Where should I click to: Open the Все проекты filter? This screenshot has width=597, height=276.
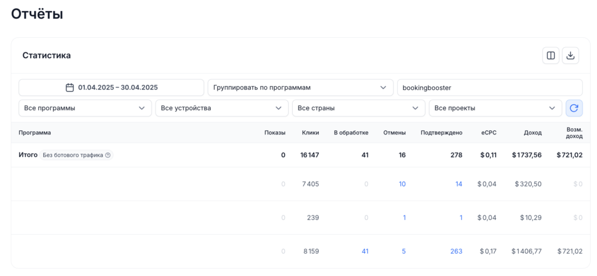click(x=495, y=108)
